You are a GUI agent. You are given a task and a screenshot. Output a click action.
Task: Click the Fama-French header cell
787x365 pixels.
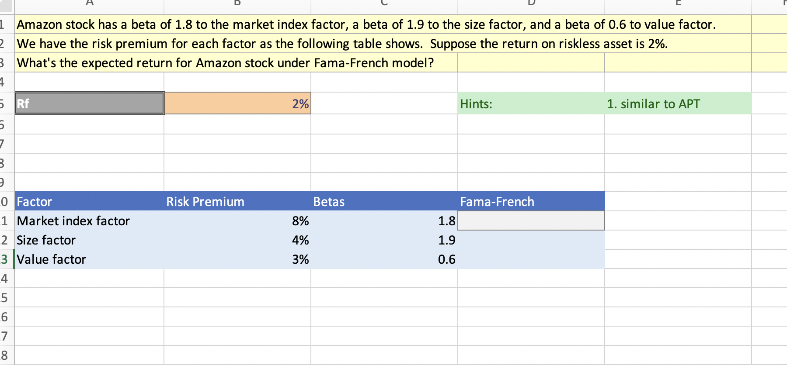(531, 202)
